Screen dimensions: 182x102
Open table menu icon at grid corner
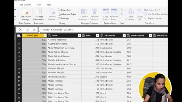point(19,35)
